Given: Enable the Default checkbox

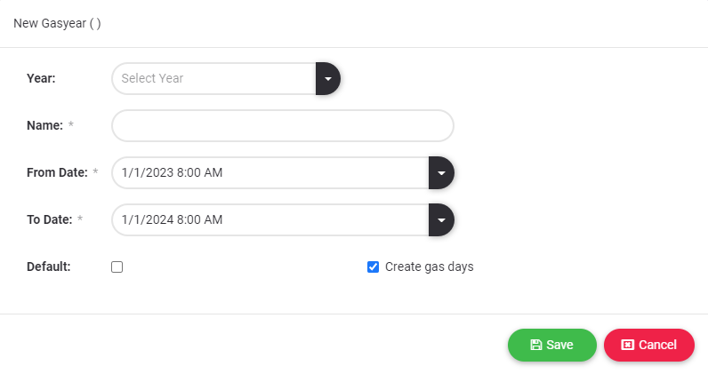Looking at the screenshot, I should (117, 267).
